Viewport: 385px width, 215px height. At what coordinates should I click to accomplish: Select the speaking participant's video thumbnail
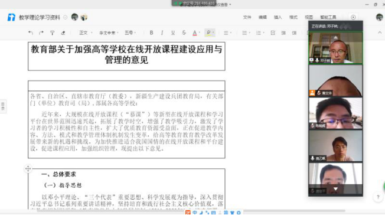[x=335, y=48]
